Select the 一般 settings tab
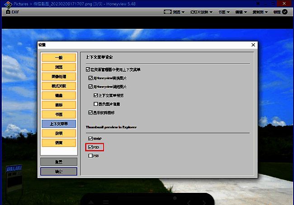This screenshot has width=294, height=205. click(59, 58)
